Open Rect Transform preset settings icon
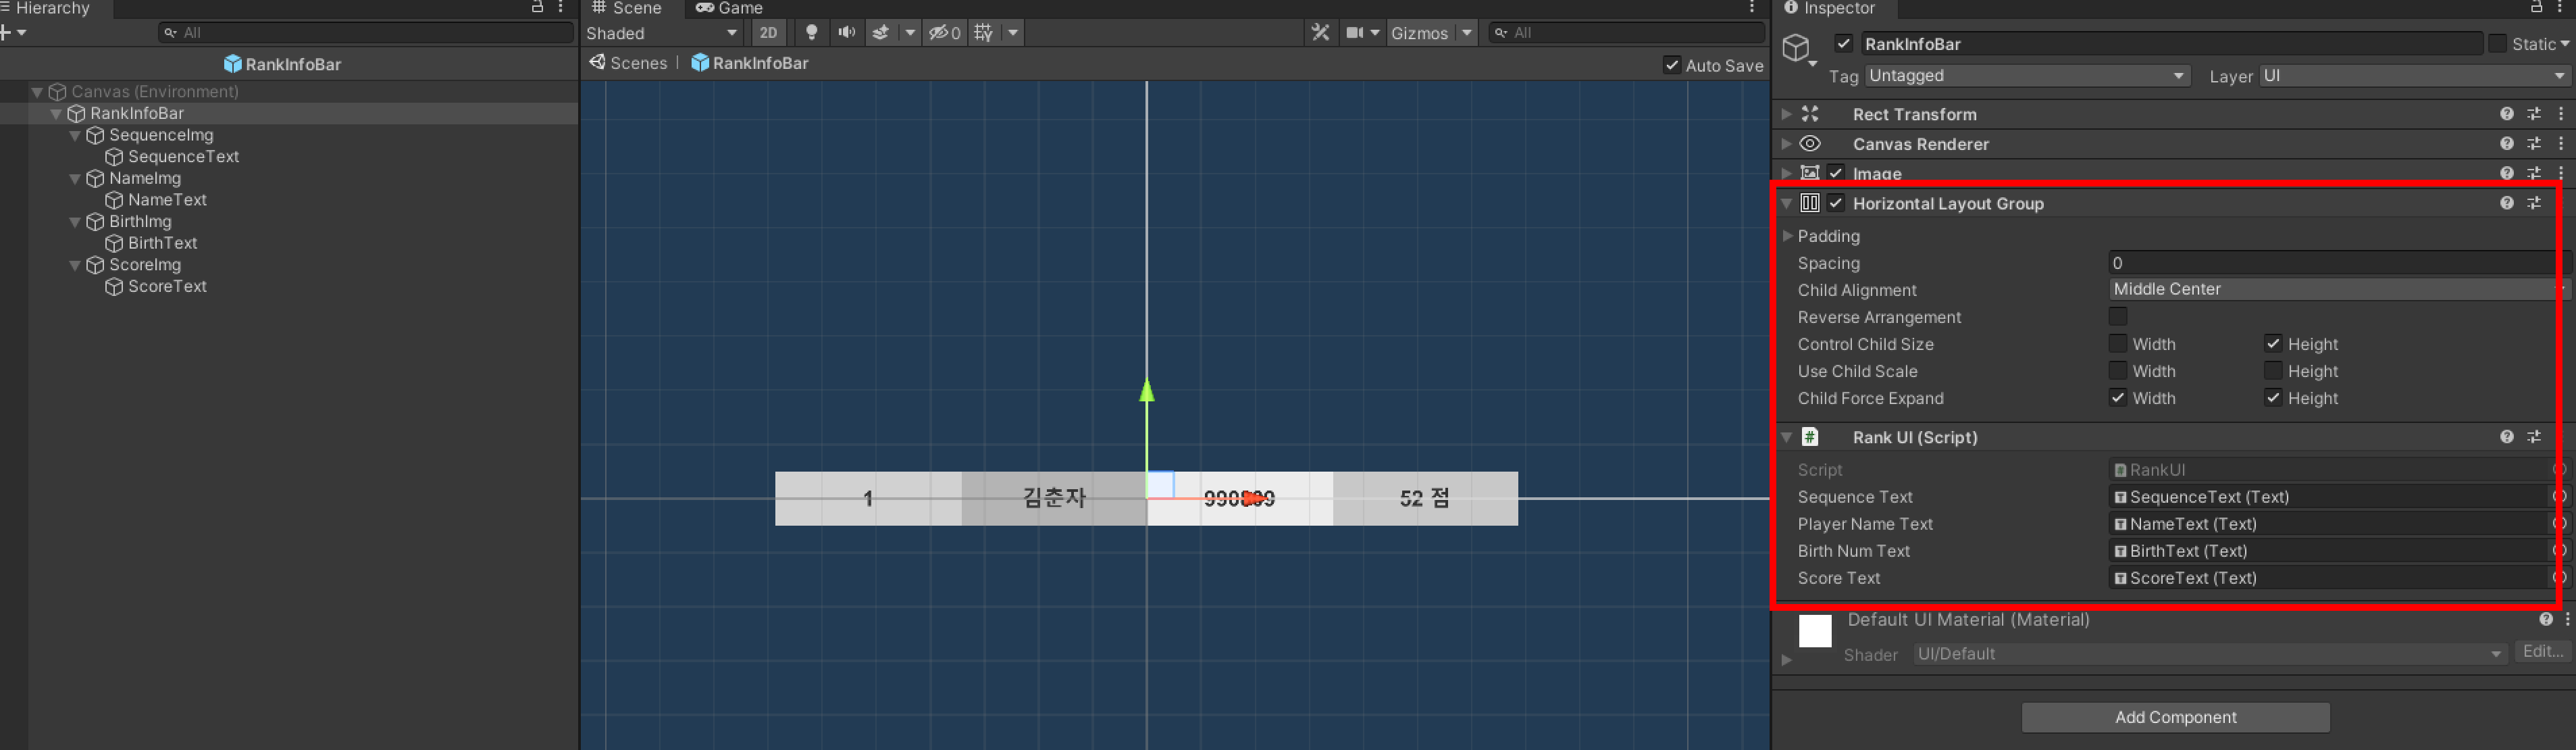 (2533, 114)
